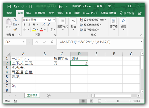Add a new sheet with plus icon
The image size is (149, 108).
(49, 96)
